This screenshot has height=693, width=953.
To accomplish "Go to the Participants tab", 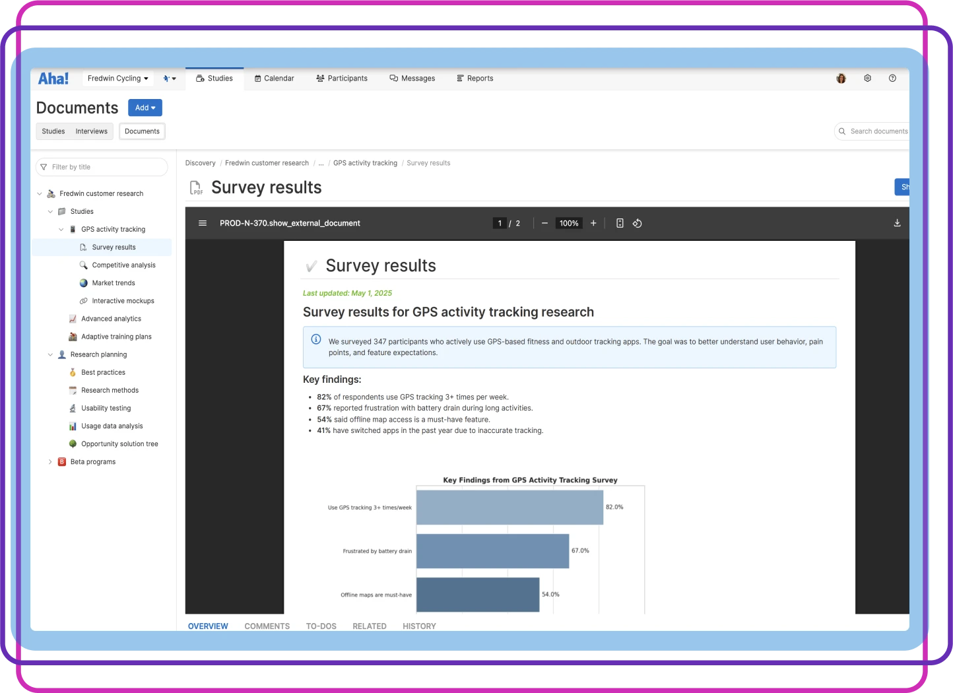I will coord(342,79).
